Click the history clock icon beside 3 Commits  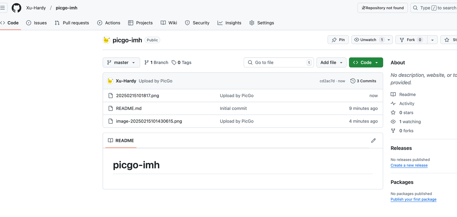353,81
